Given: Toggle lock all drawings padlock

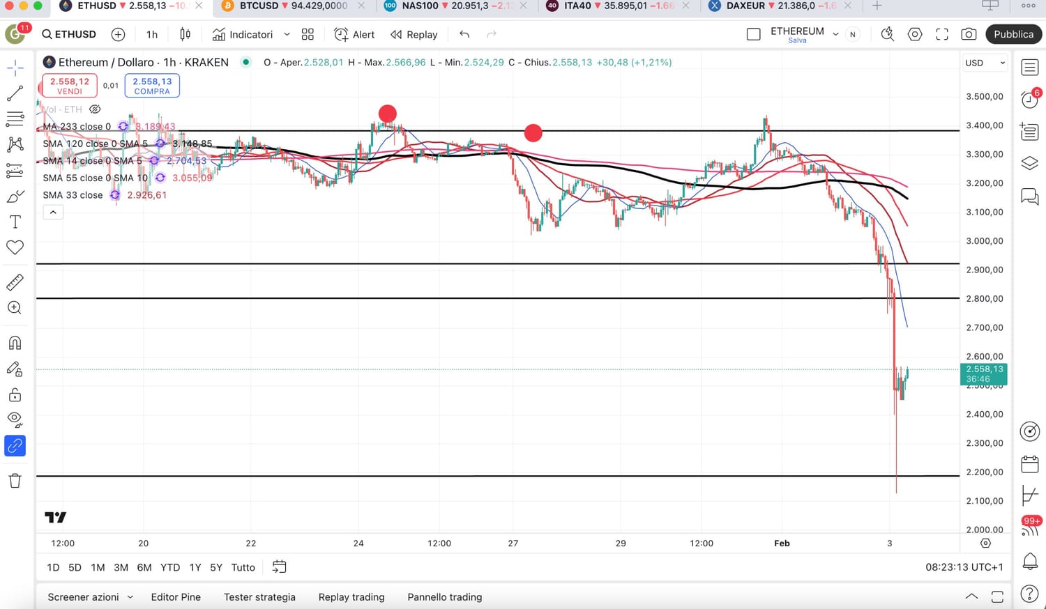Looking at the screenshot, I should (x=15, y=395).
